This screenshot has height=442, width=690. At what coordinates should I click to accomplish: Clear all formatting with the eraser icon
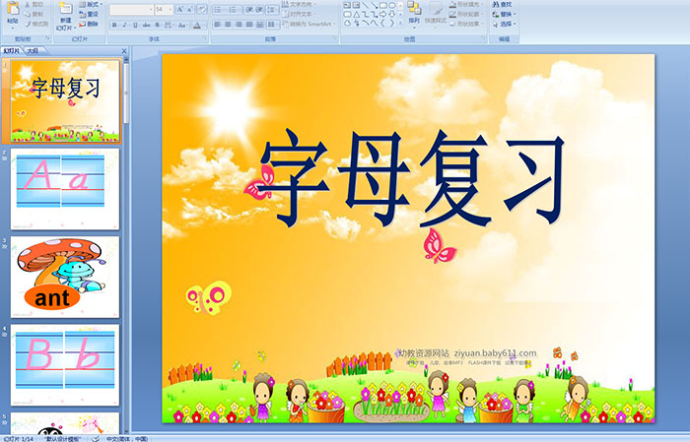[202, 9]
